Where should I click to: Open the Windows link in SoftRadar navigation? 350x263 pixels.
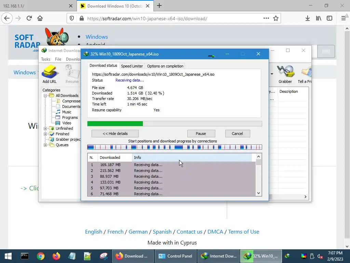pyautogui.click(x=97, y=37)
